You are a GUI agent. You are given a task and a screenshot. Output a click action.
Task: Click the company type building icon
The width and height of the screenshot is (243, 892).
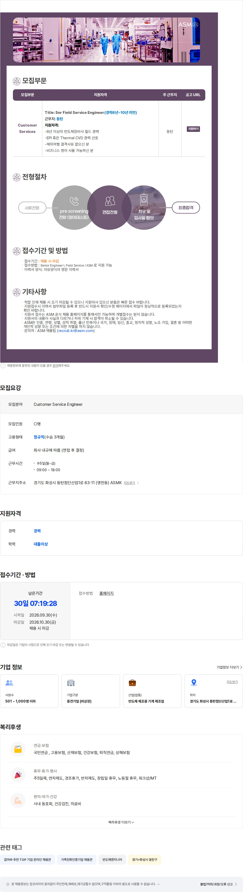click(71, 683)
